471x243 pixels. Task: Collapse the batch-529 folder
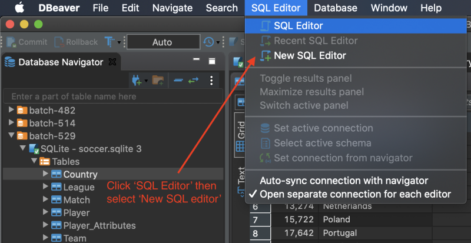(11, 135)
